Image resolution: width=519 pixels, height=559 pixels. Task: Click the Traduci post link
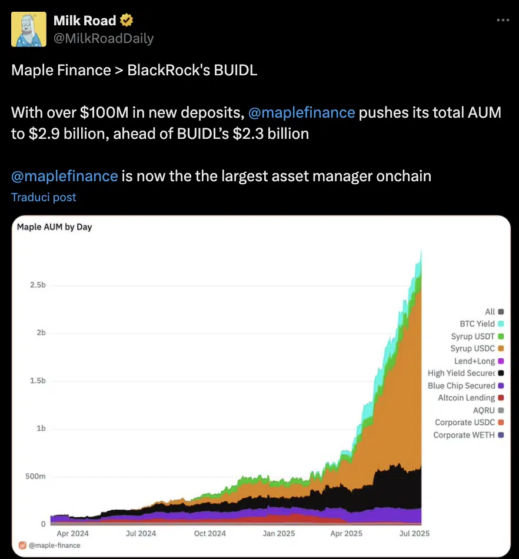[x=44, y=197]
